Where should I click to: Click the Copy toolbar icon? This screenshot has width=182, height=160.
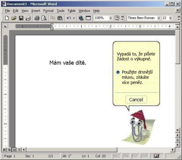coord(53,18)
